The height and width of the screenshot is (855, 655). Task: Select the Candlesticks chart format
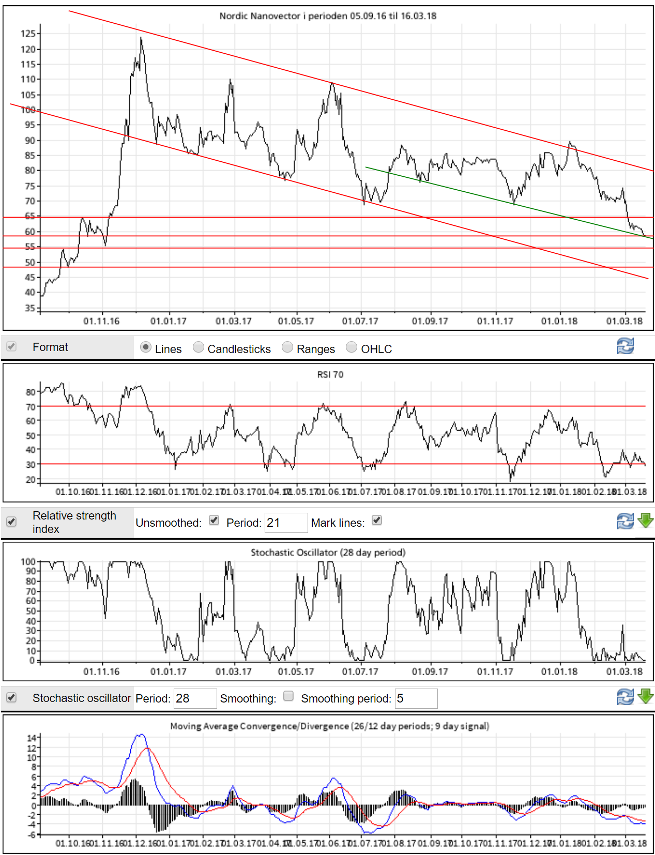click(x=199, y=347)
